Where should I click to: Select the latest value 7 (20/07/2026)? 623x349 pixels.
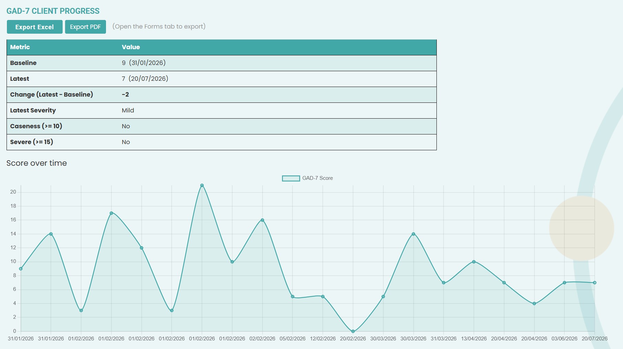click(145, 79)
